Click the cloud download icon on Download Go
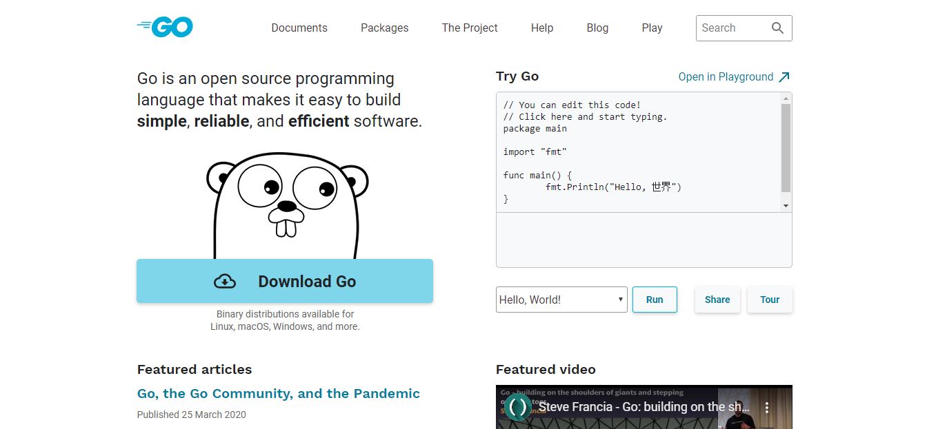 (225, 282)
